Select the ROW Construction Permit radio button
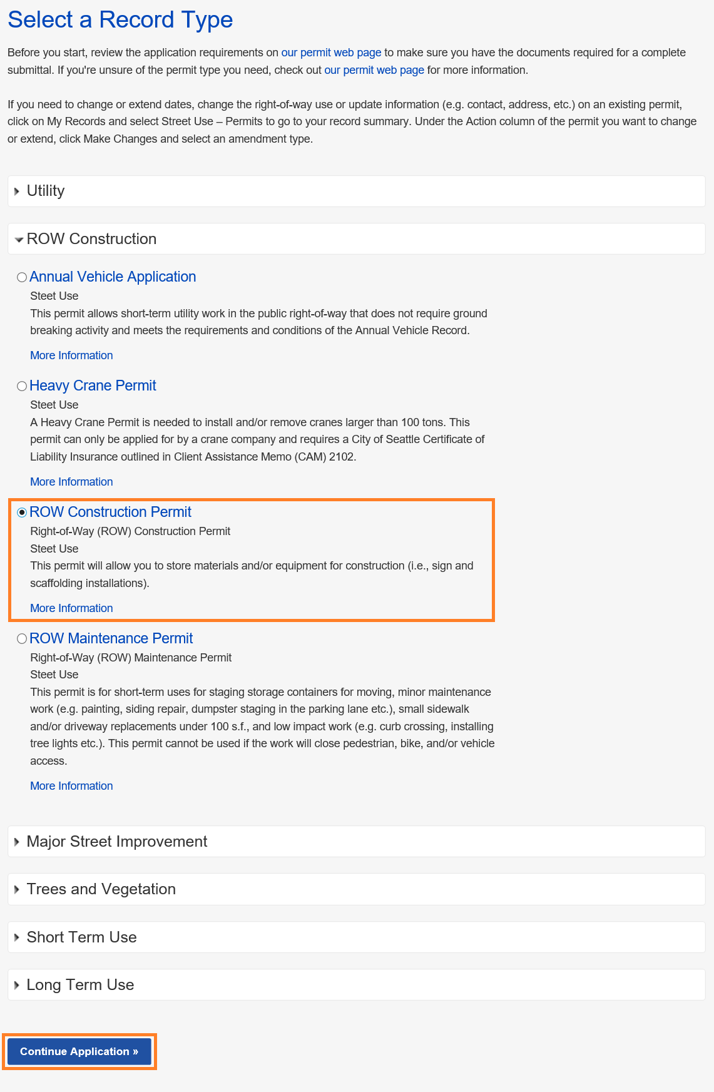 22,513
